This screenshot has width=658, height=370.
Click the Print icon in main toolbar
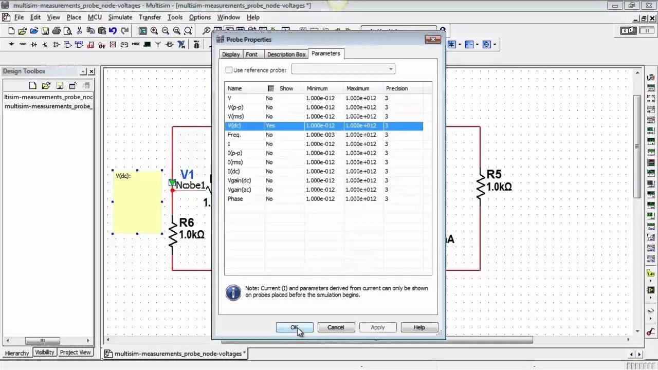pyautogui.click(x=56, y=31)
